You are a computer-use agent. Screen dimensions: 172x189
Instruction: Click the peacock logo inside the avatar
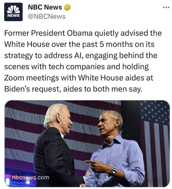[13, 10]
